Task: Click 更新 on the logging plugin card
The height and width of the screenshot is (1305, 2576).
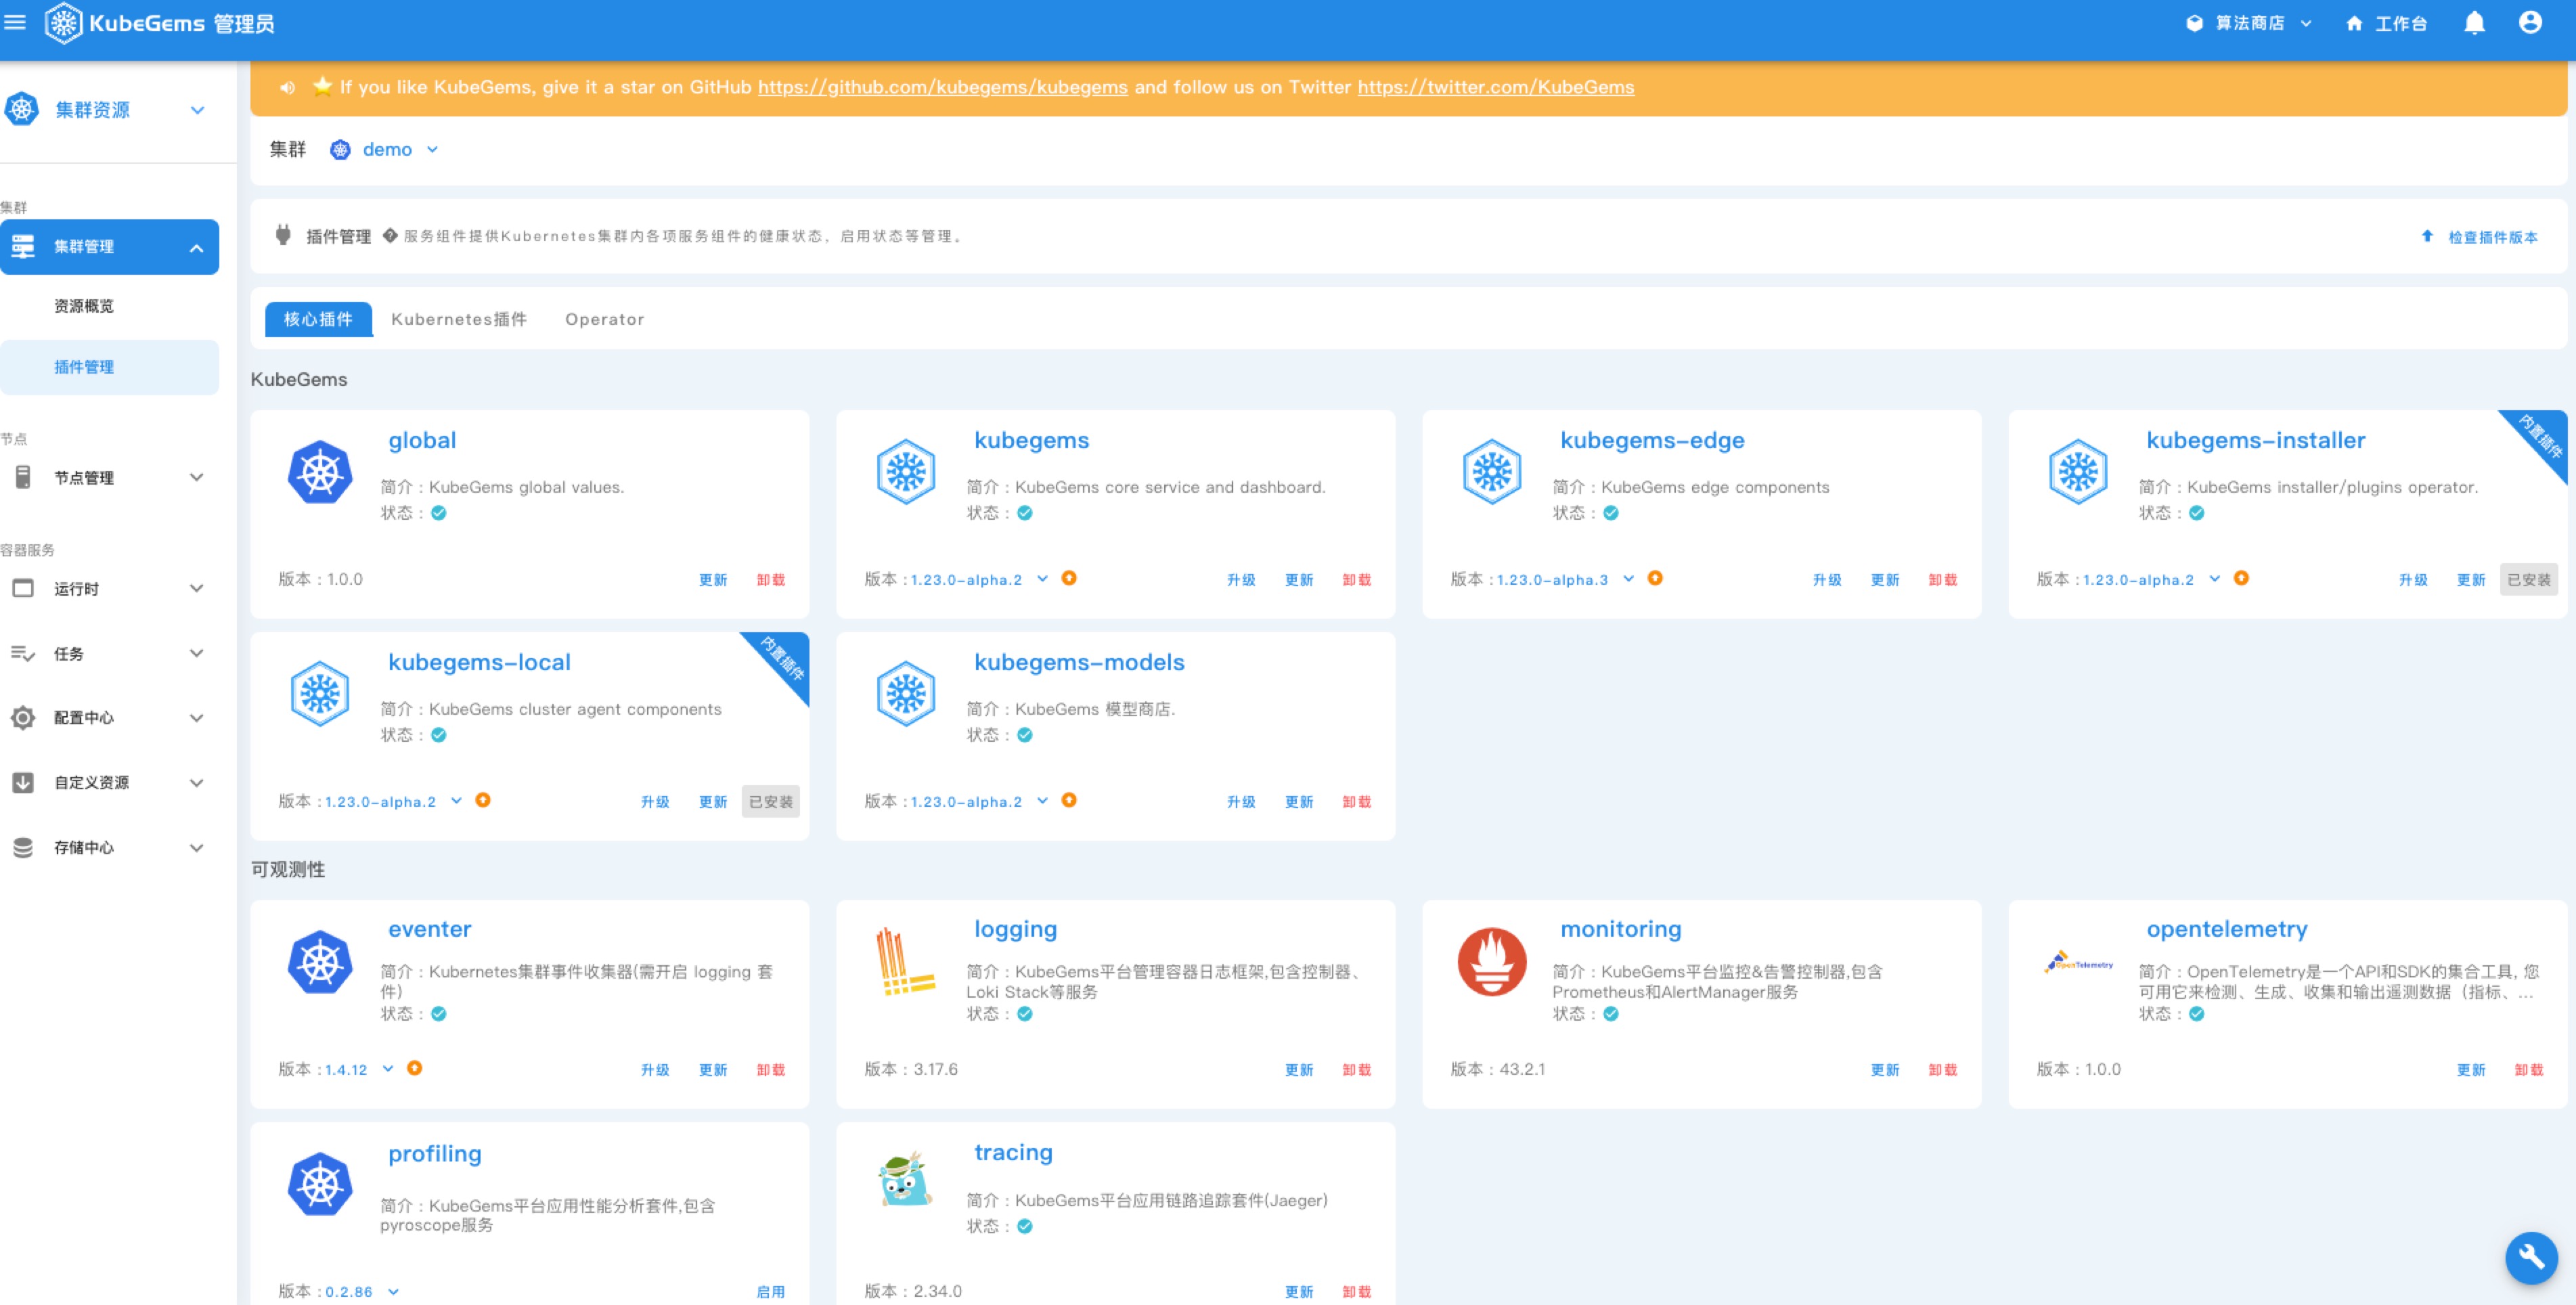Action: [1299, 1070]
